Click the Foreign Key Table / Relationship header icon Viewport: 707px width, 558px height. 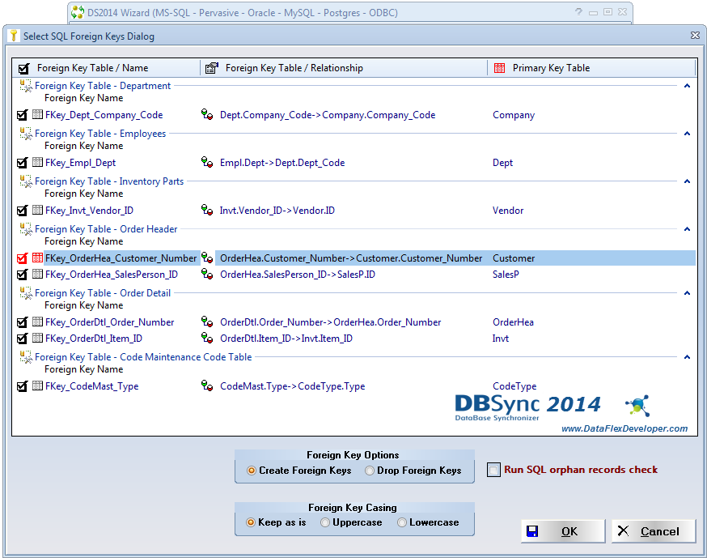[x=212, y=68]
